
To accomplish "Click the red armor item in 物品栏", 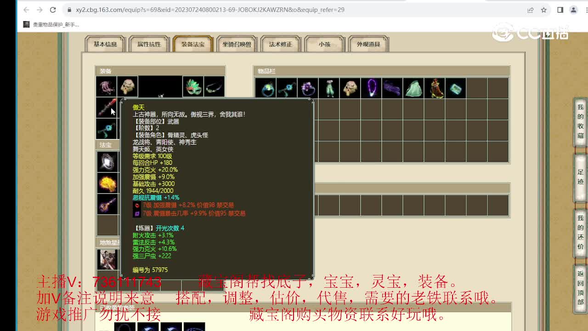I will point(435,88).
